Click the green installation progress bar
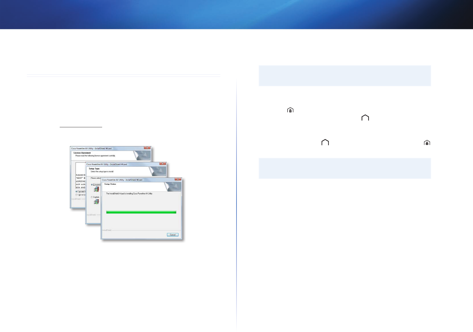This screenshot has width=473, height=332. [x=141, y=212]
